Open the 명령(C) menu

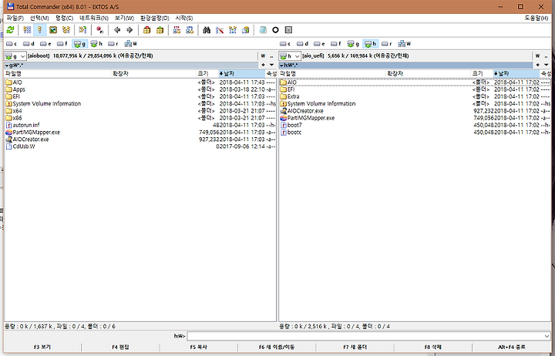click(x=64, y=18)
